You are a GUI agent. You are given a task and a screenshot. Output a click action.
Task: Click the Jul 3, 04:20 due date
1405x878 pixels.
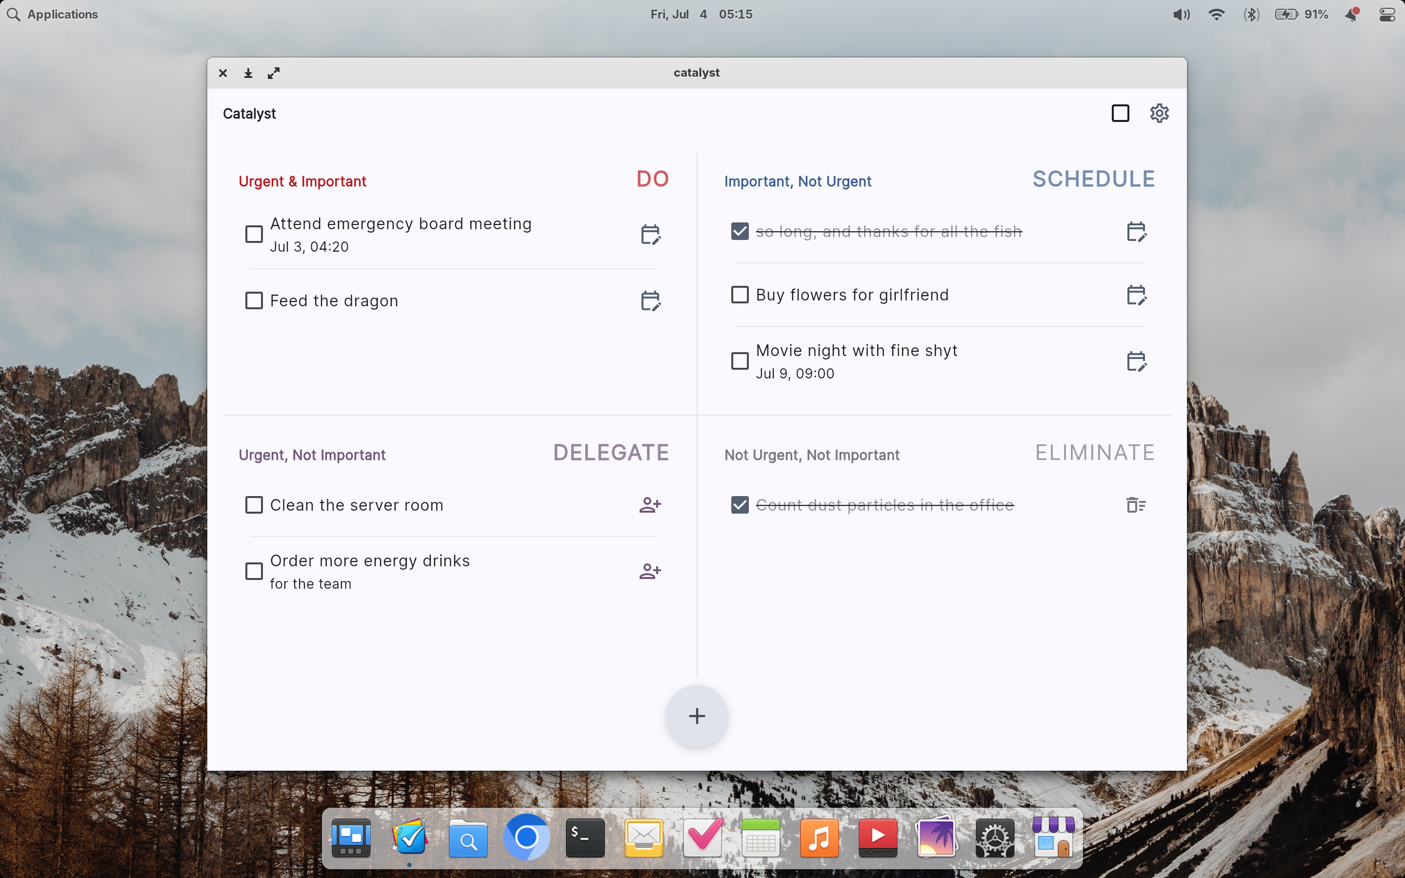pos(309,247)
